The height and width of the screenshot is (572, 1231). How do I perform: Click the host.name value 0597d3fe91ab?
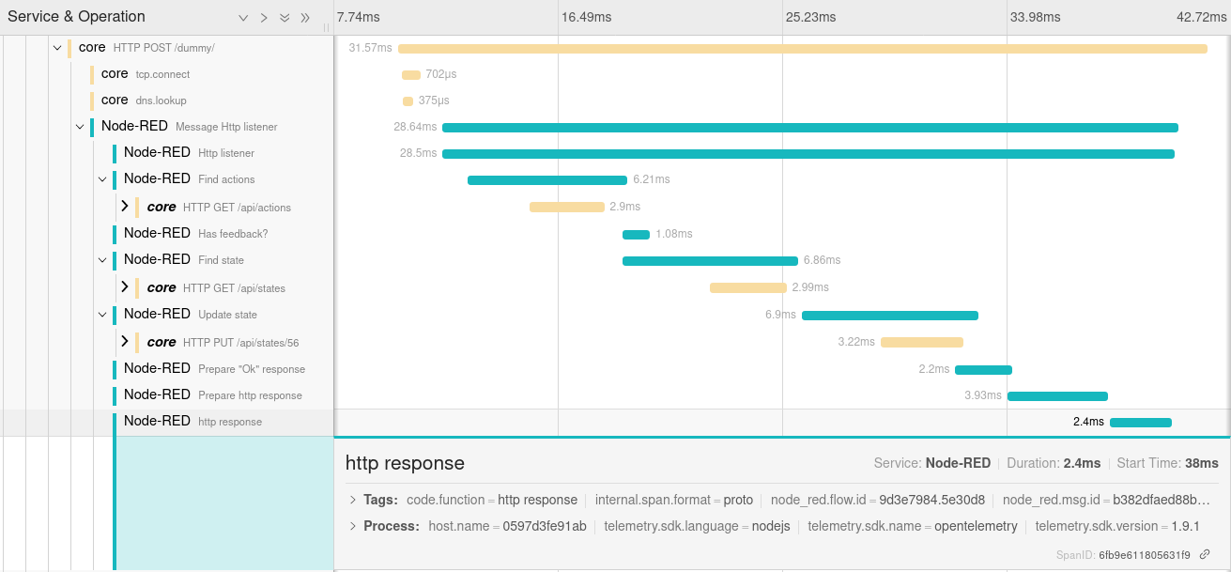click(545, 526)
